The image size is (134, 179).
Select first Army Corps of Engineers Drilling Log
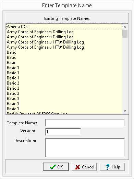[64, 32]
